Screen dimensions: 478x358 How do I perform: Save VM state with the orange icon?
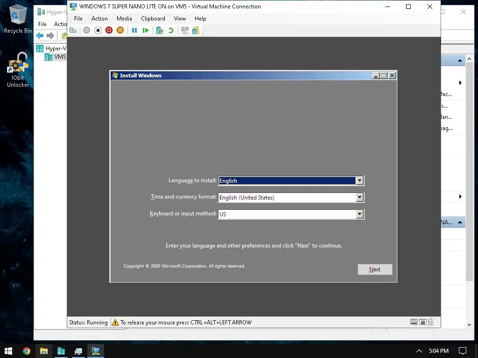point(120,30)
